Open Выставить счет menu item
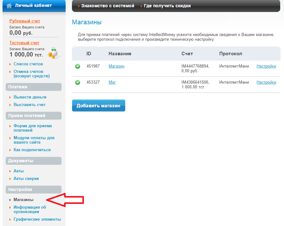Image resolution: width=284 pixels, height=226 pixels. [30, 105]
